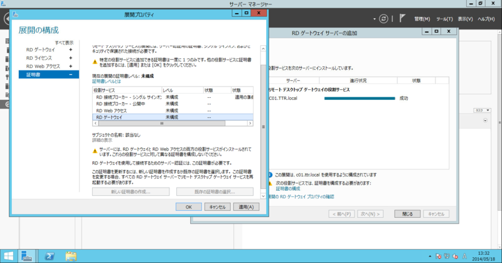
Task: Click the network tray icon
Action: click(447, 256)
